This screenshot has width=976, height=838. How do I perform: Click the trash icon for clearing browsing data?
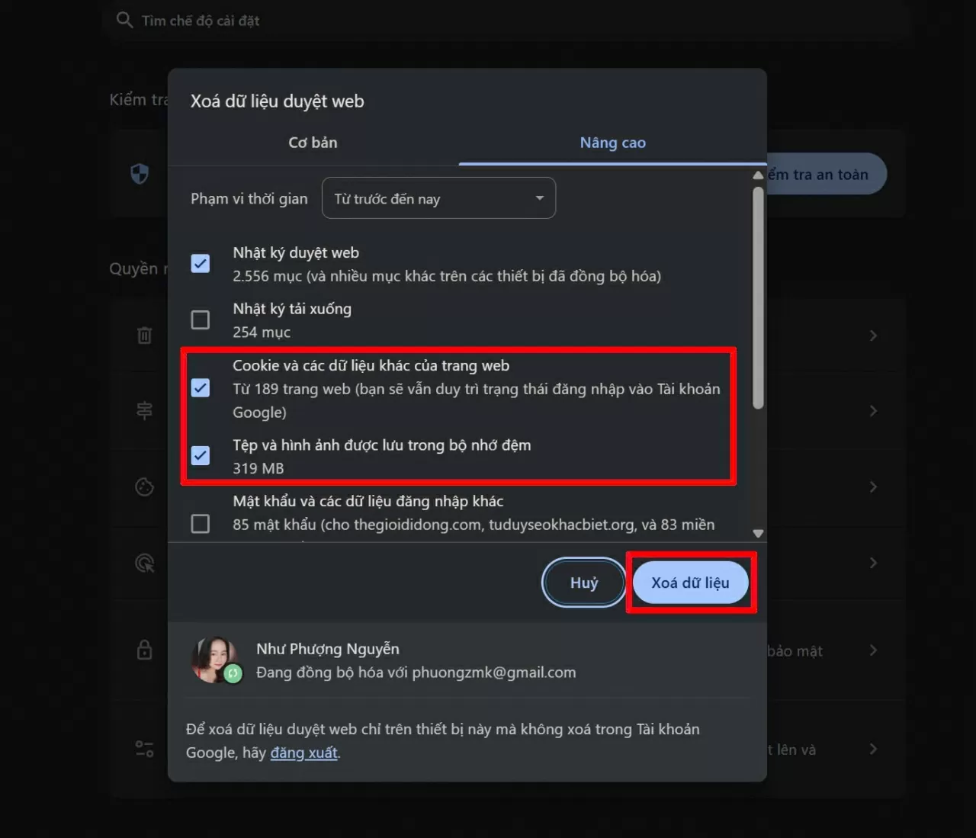[144, 336]
